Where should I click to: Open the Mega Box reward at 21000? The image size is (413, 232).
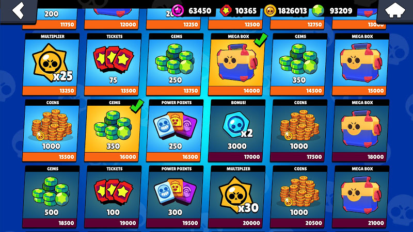360,197
